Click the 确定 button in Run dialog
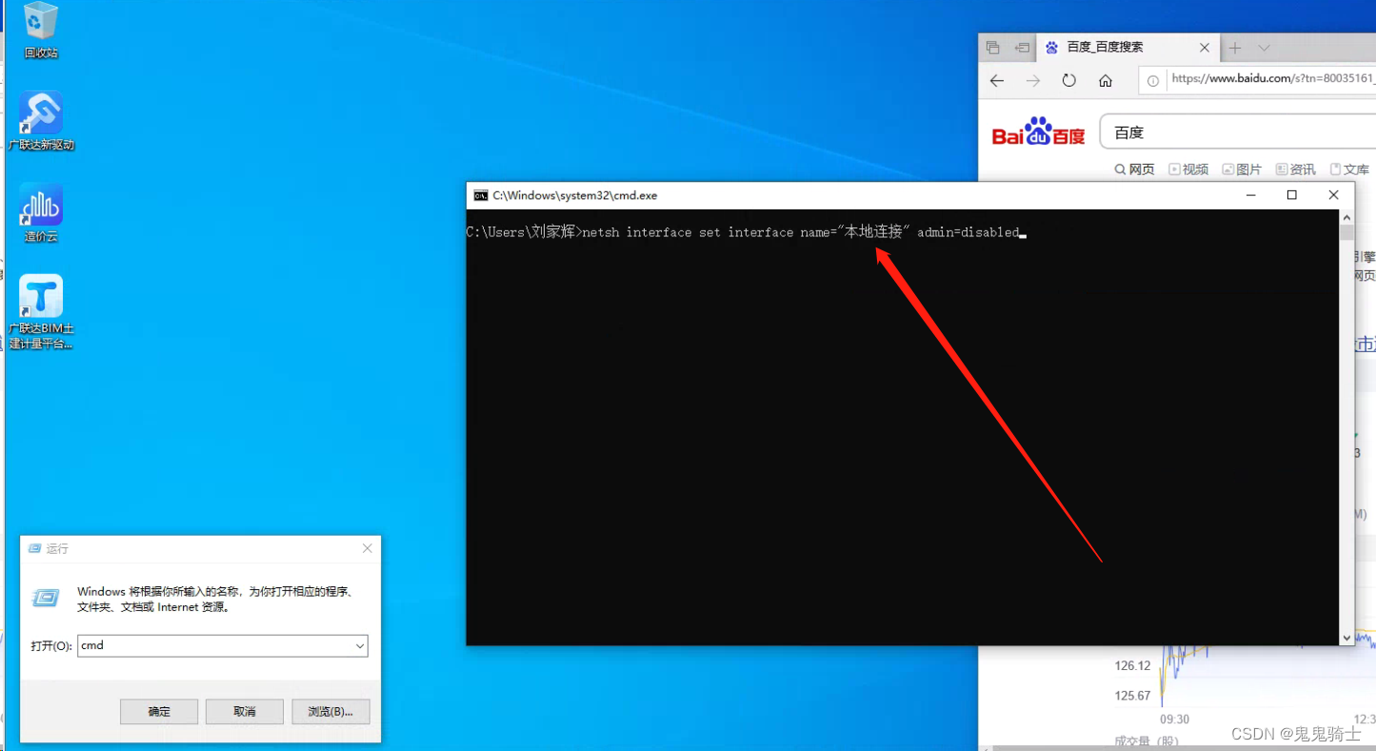This screenshot has height=751, width=1376. (158, 711)
